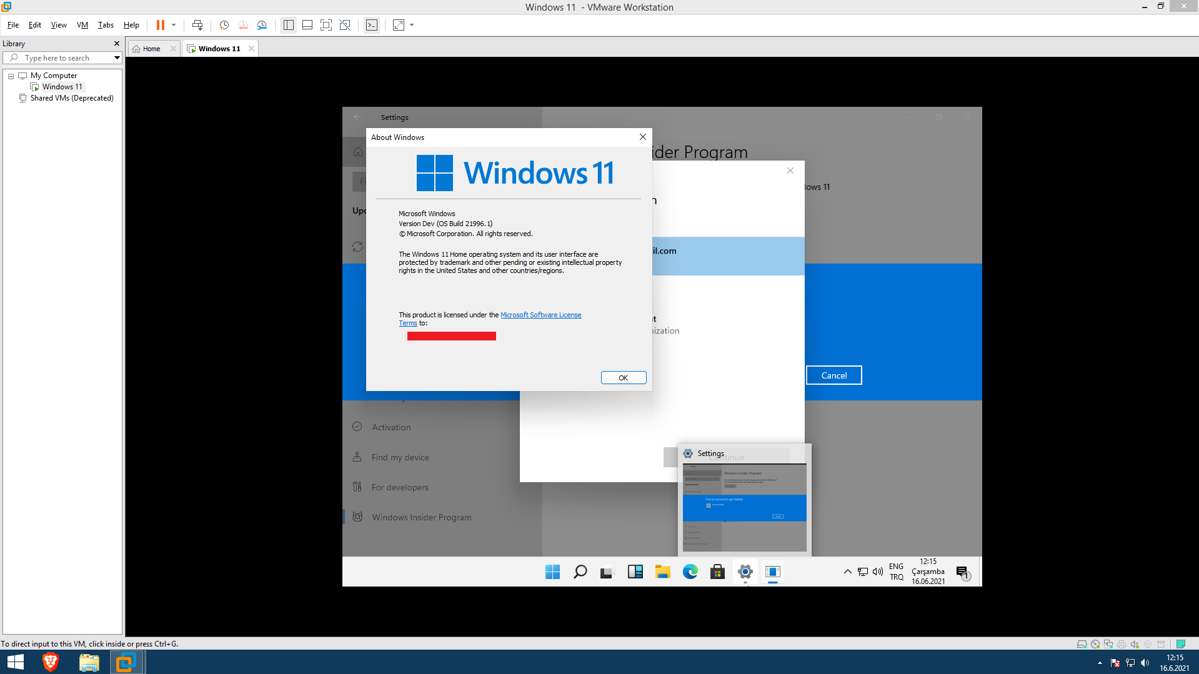
Task: Focus the library search field
Action: [x=62, y=58]
